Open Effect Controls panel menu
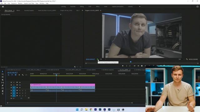Screen dimensions: 200x112 point(14,10)
